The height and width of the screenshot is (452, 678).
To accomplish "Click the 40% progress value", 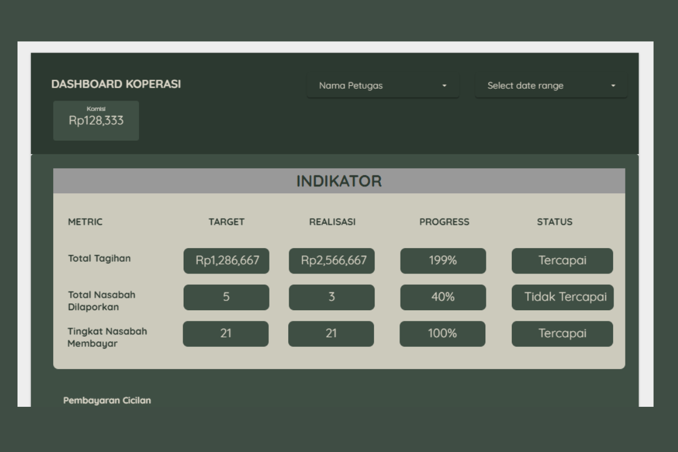I will (x=443, y=297).
